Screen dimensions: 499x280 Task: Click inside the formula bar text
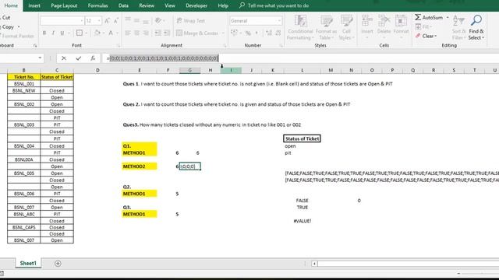(x=164, y=58)
